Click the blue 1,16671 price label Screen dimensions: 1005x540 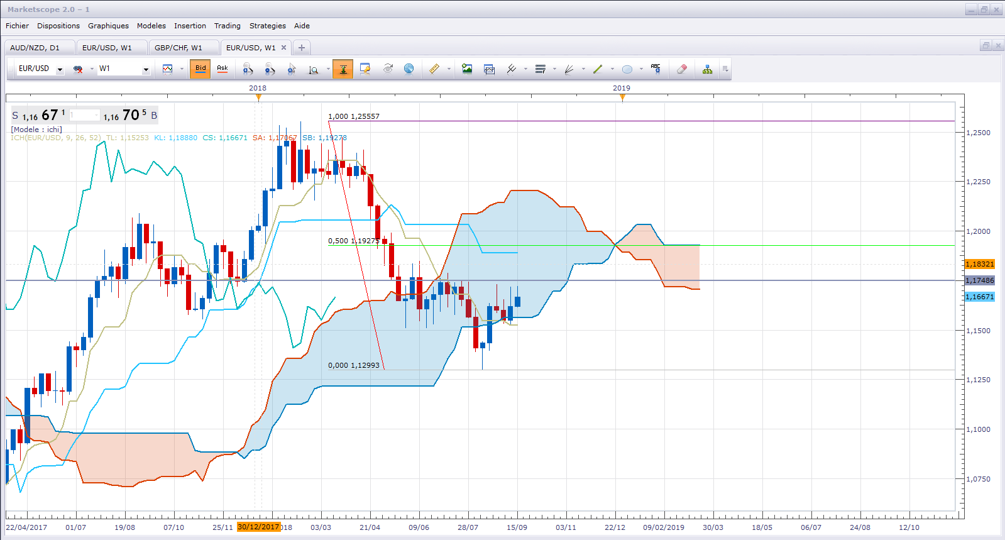[980, 297]
